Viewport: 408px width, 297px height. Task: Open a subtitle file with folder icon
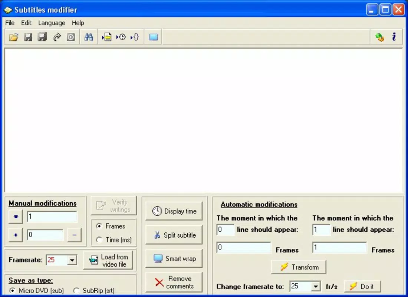pyautogui.click(x=13, y=37)
